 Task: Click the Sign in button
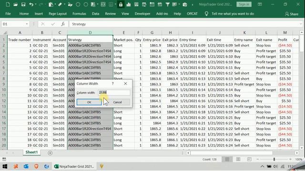click(244, 4)
